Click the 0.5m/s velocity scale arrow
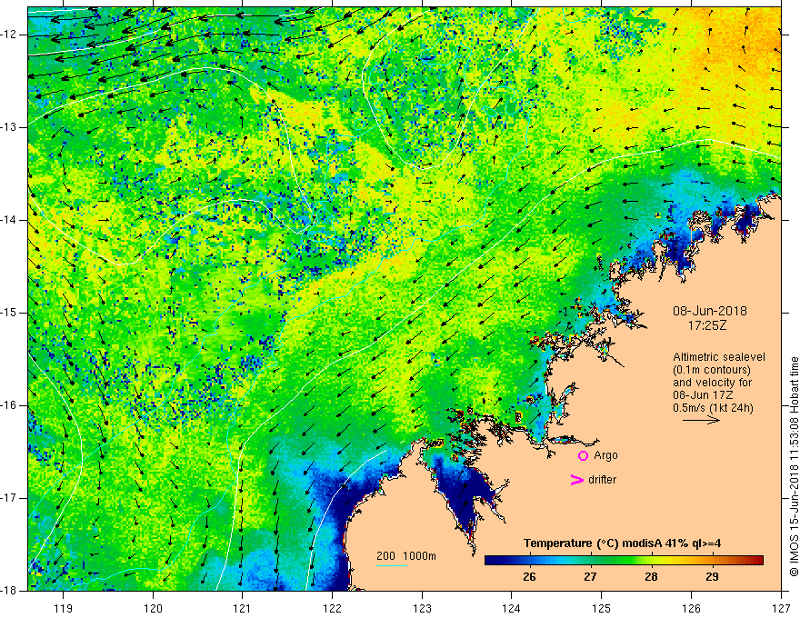 pyautogui.click(x=701, y=420)
